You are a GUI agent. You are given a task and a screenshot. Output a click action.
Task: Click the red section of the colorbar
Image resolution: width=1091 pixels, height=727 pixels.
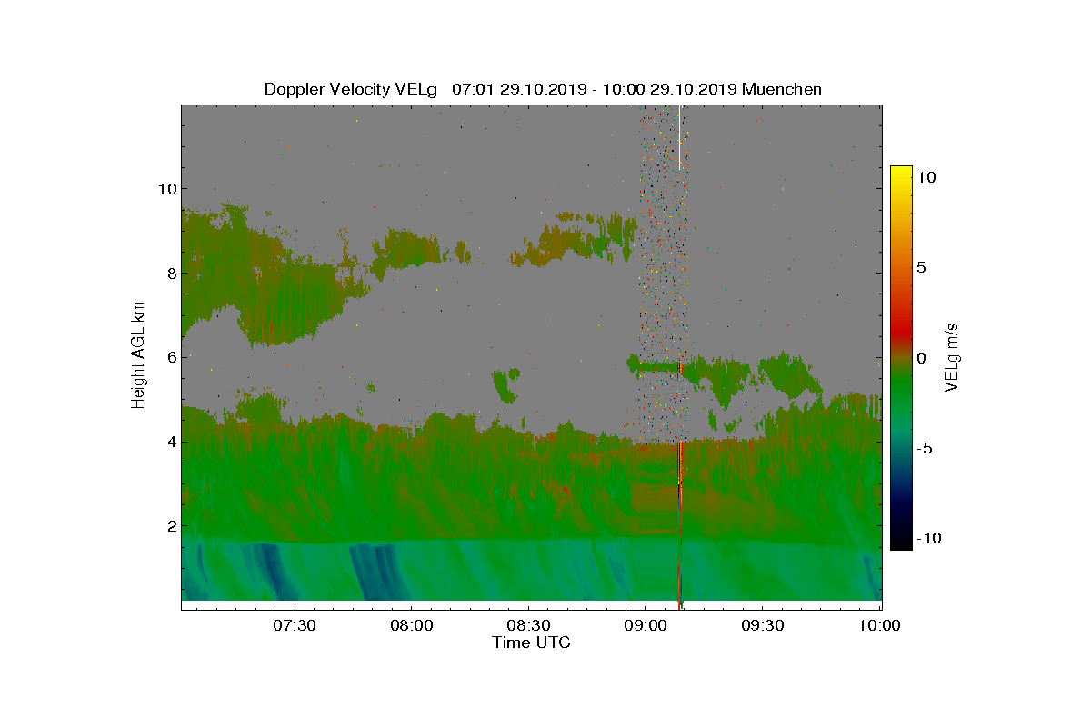pos(901,332)
